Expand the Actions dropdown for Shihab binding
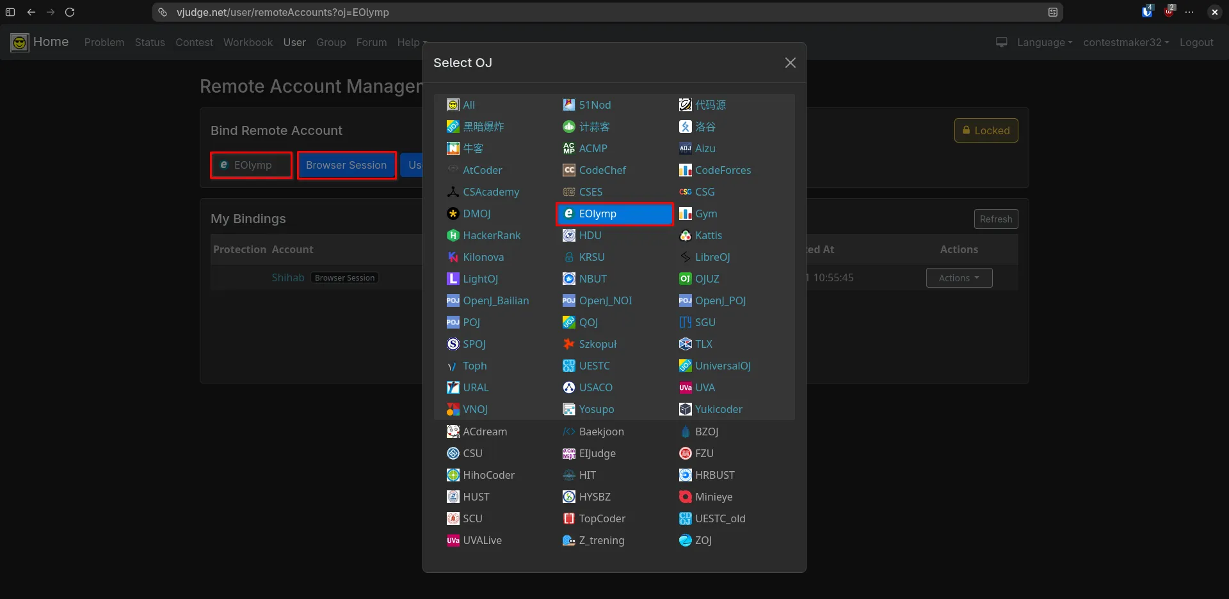 (959, 277)
